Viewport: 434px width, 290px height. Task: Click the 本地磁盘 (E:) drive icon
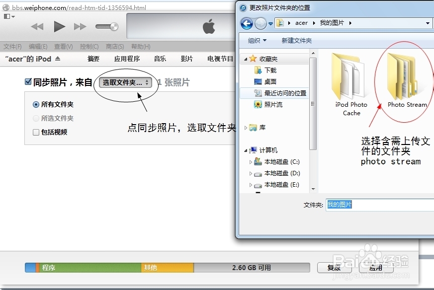tap(258, 185)
